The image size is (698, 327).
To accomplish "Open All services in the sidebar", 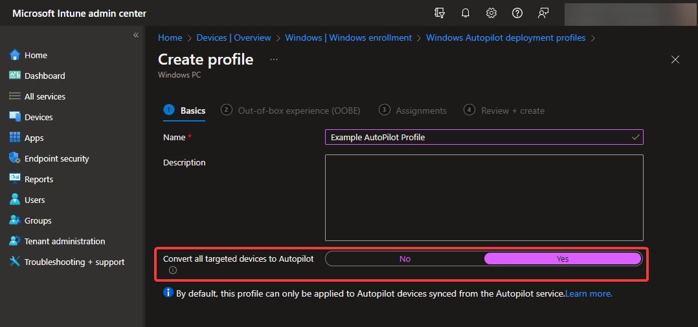I will click(x=45, y=96).
